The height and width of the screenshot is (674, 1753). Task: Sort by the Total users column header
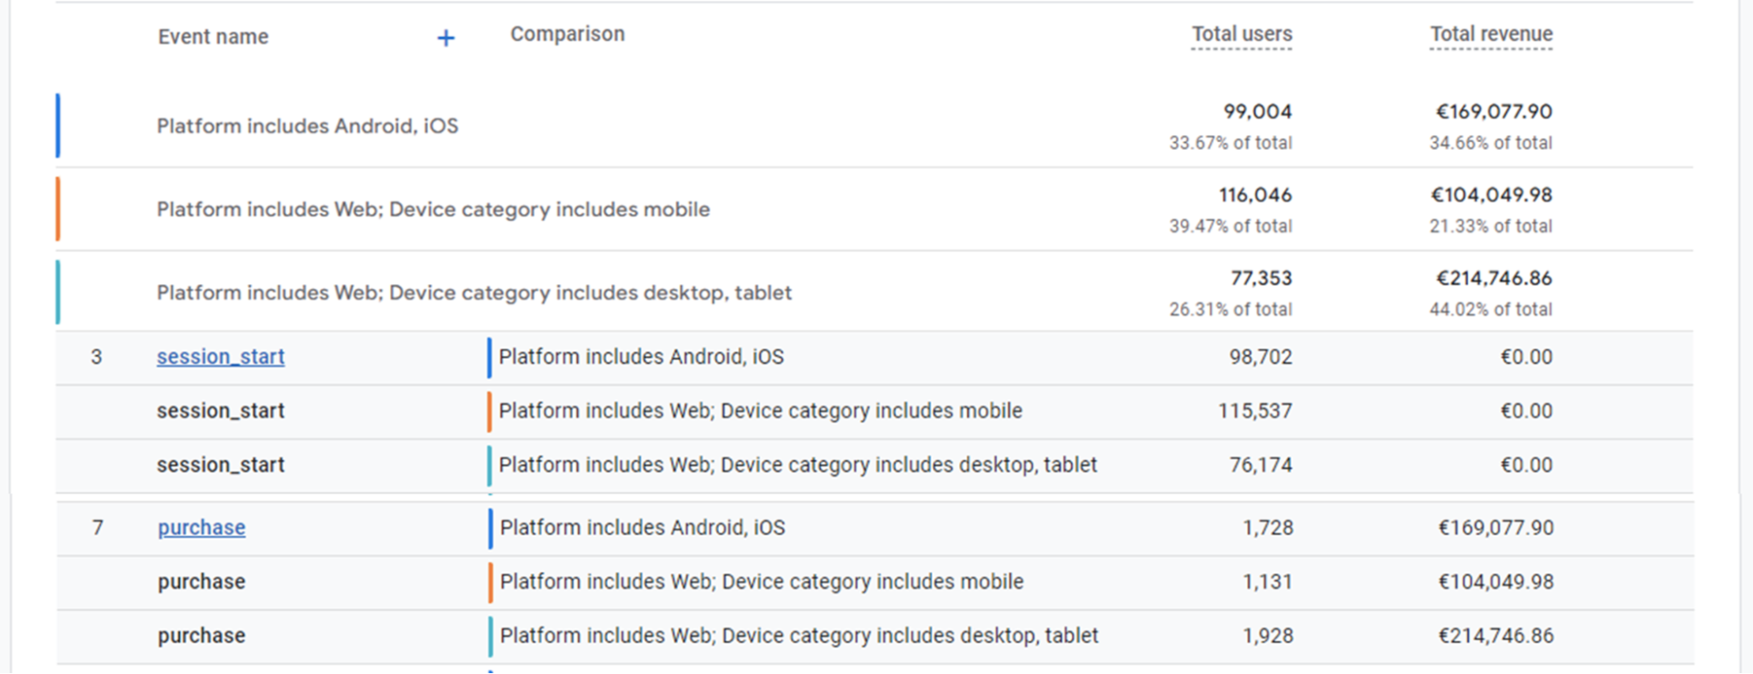tap(1241, 34)
